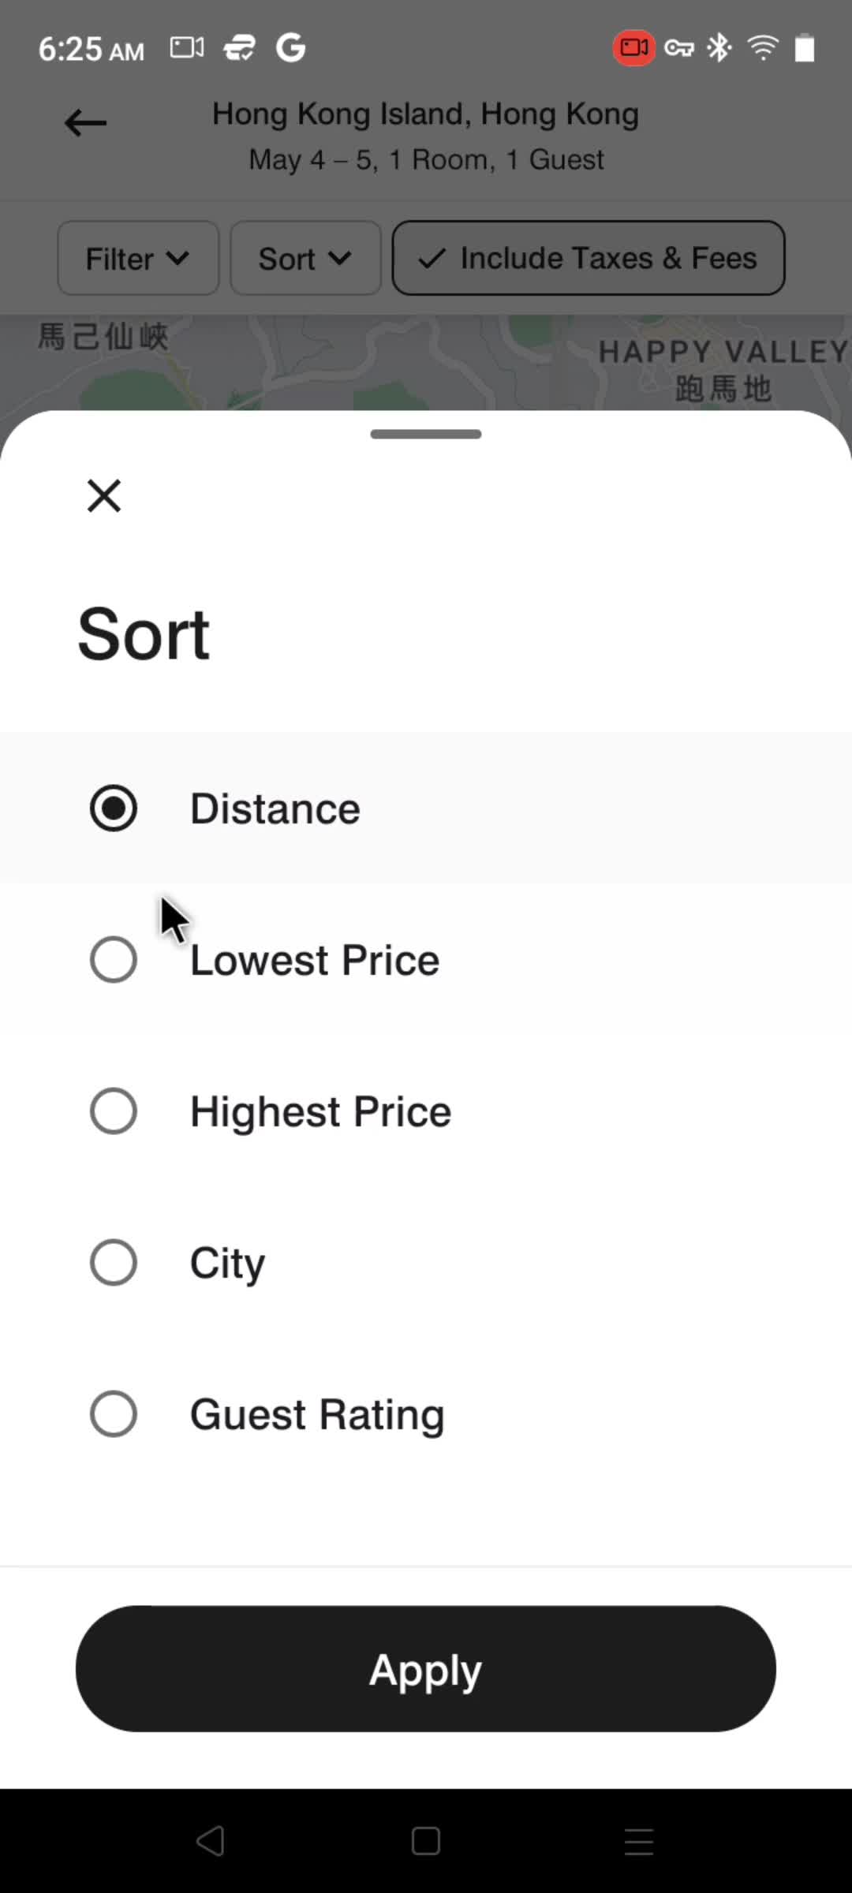Open the Filter dropdown
The height and width of the screenshot is (1893, 852).
point(138,258)
